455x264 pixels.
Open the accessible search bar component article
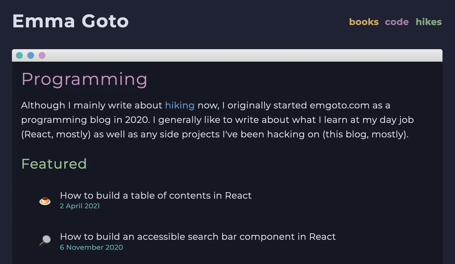(198, 237)
